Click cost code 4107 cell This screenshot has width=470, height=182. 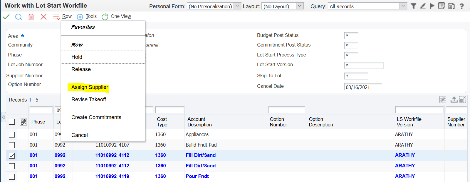tap(124, 145)
